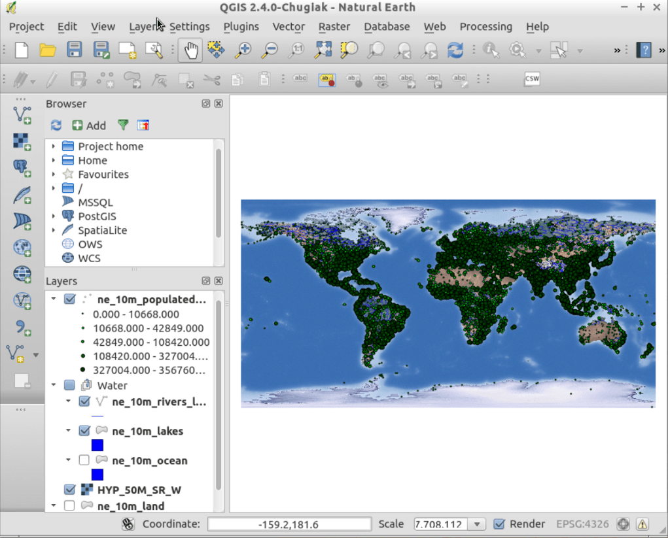The image size is (668, 538).
Task: Collapse the Water layer group
Action: pyautogui.click(x=53, y=386)
